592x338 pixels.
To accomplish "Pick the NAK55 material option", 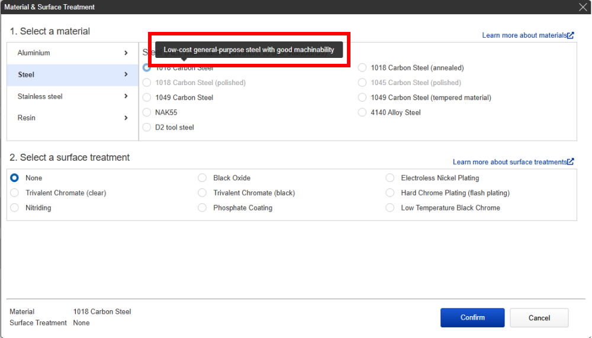I will [147, 112].
